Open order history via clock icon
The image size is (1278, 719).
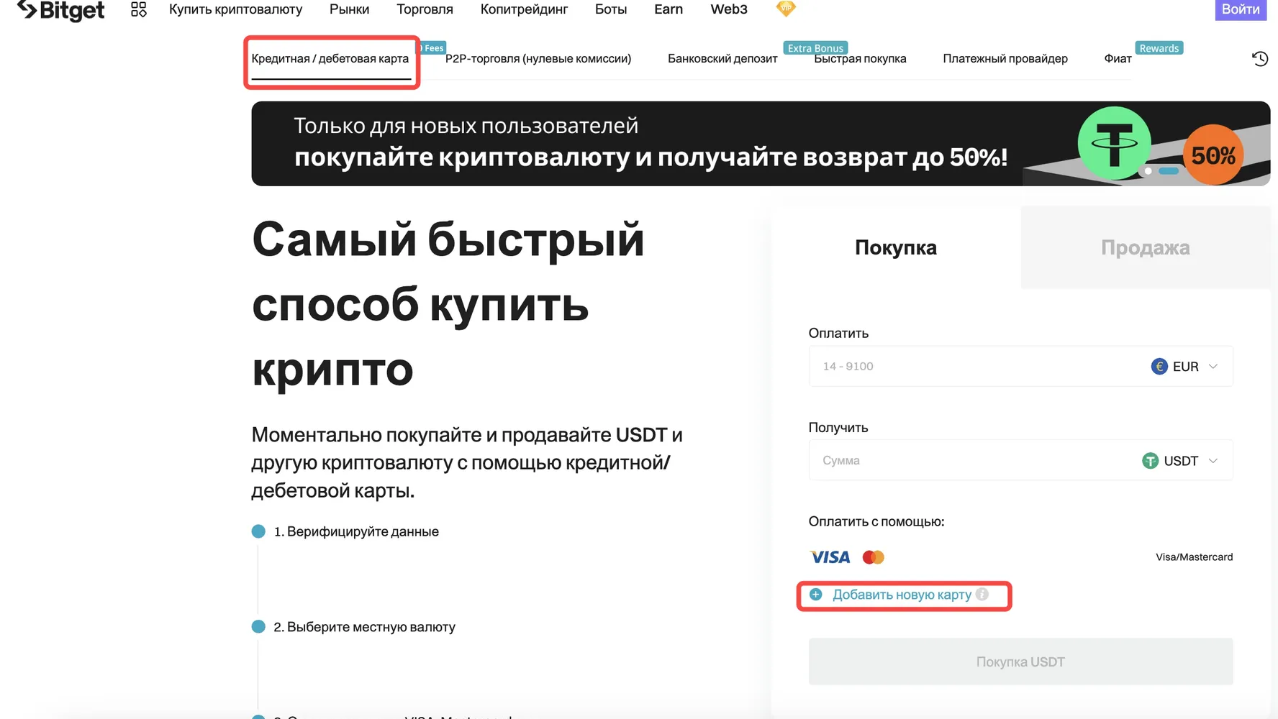coord(1260,58)
